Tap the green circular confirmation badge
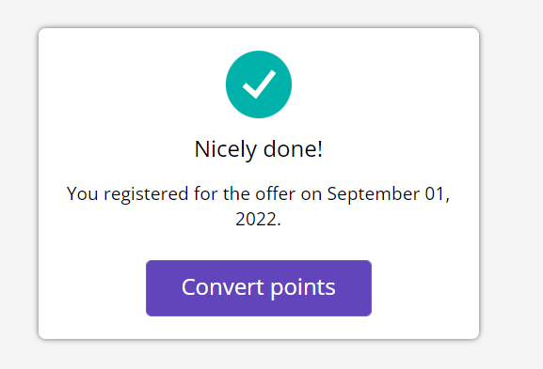The width and height of the screenshot is (543, 369). point(259,85)
